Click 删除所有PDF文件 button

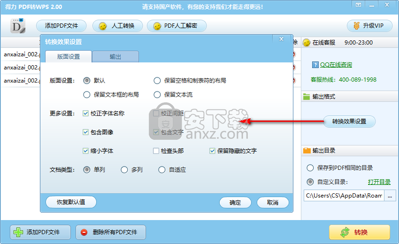[x=111, y=232]
